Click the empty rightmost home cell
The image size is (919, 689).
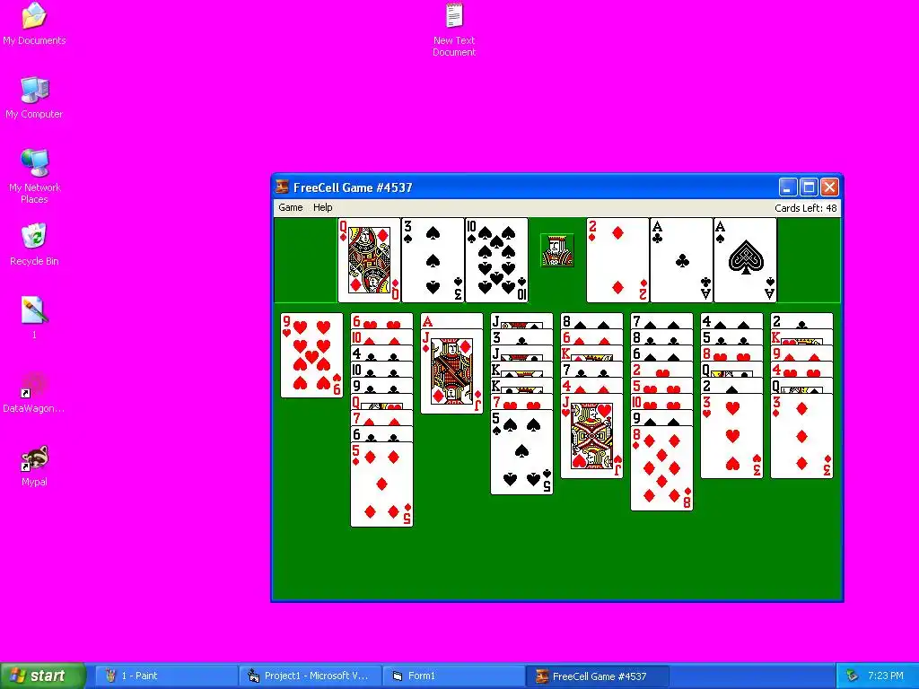pos(809,260)
